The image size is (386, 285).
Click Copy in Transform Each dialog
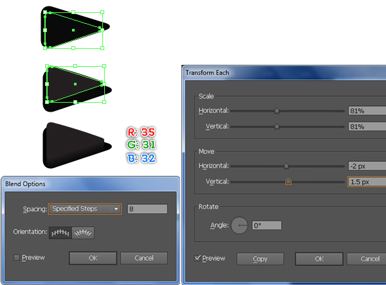pos(260,259)
